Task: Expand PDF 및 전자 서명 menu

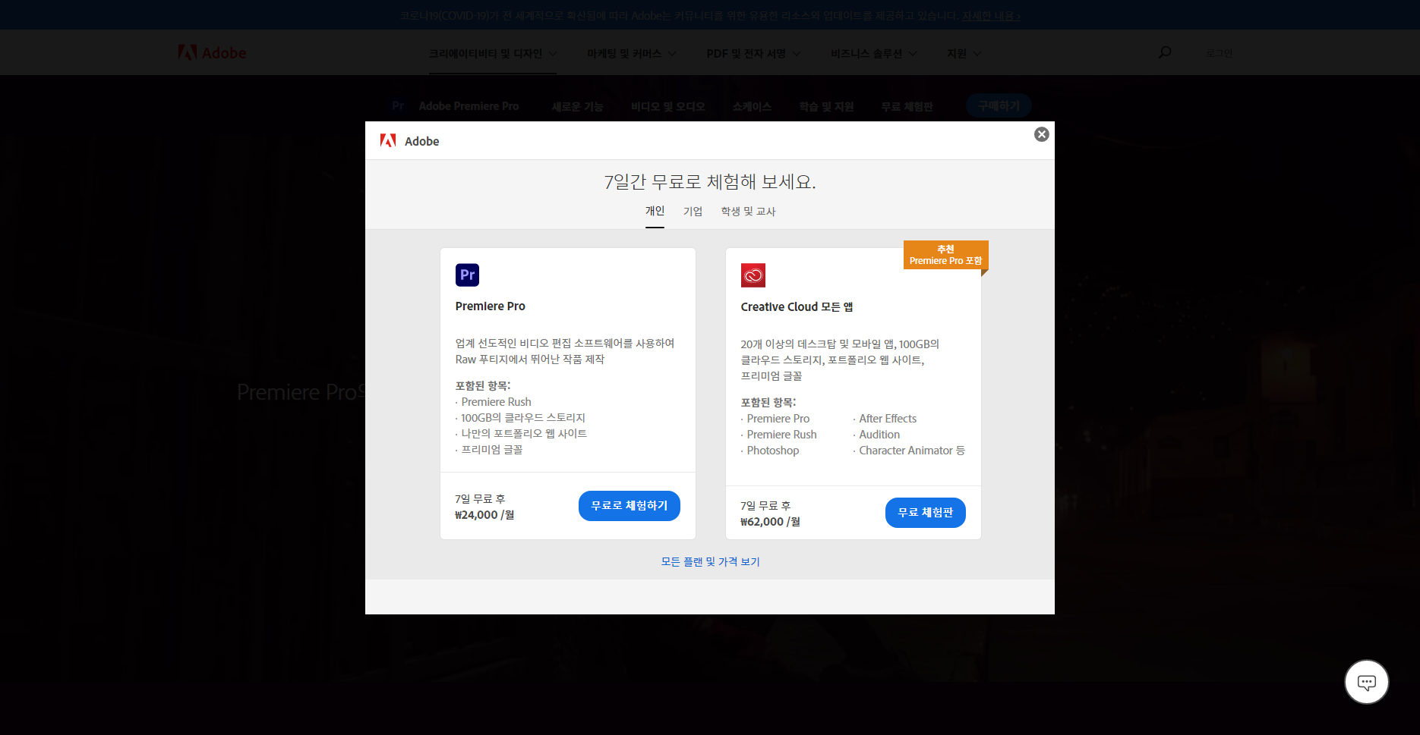Action: click(753, 54)
